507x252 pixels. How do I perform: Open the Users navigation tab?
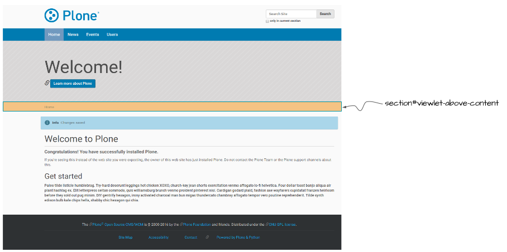click(112, 35)
